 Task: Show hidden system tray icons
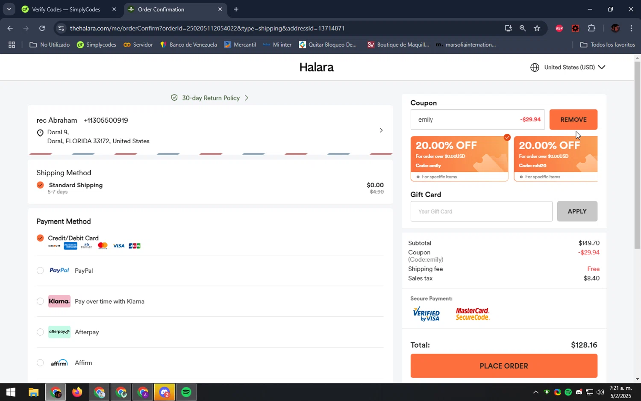point(535,392)
